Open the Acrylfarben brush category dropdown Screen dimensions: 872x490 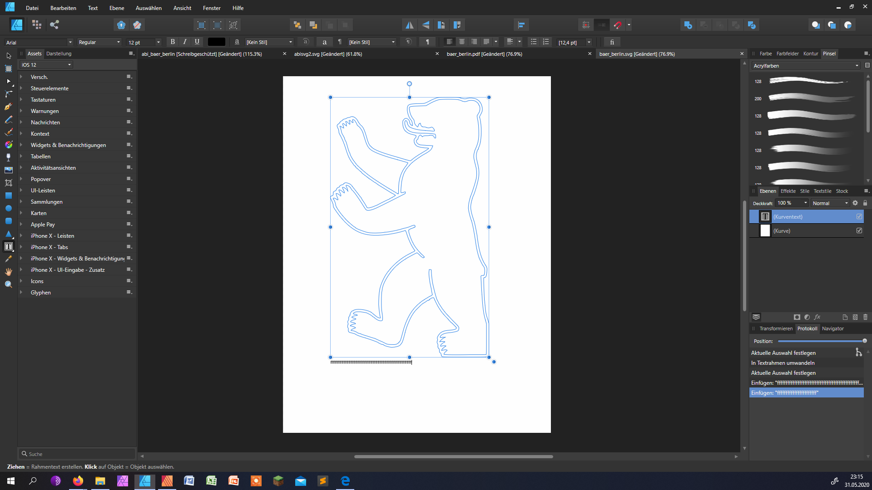pyautogui.click(x=806, y=66)
